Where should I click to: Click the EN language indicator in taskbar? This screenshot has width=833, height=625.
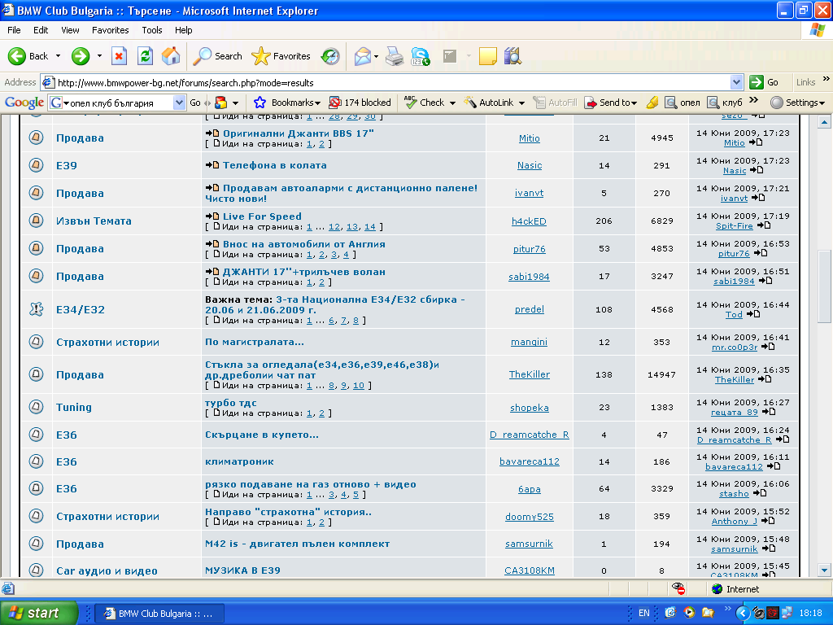point(644,613)
